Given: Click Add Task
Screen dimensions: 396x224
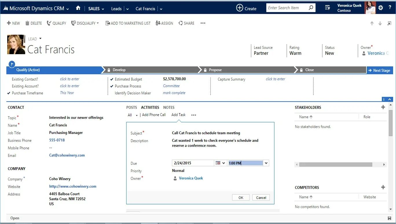Looking at the screenshot, I should (178, 115).
